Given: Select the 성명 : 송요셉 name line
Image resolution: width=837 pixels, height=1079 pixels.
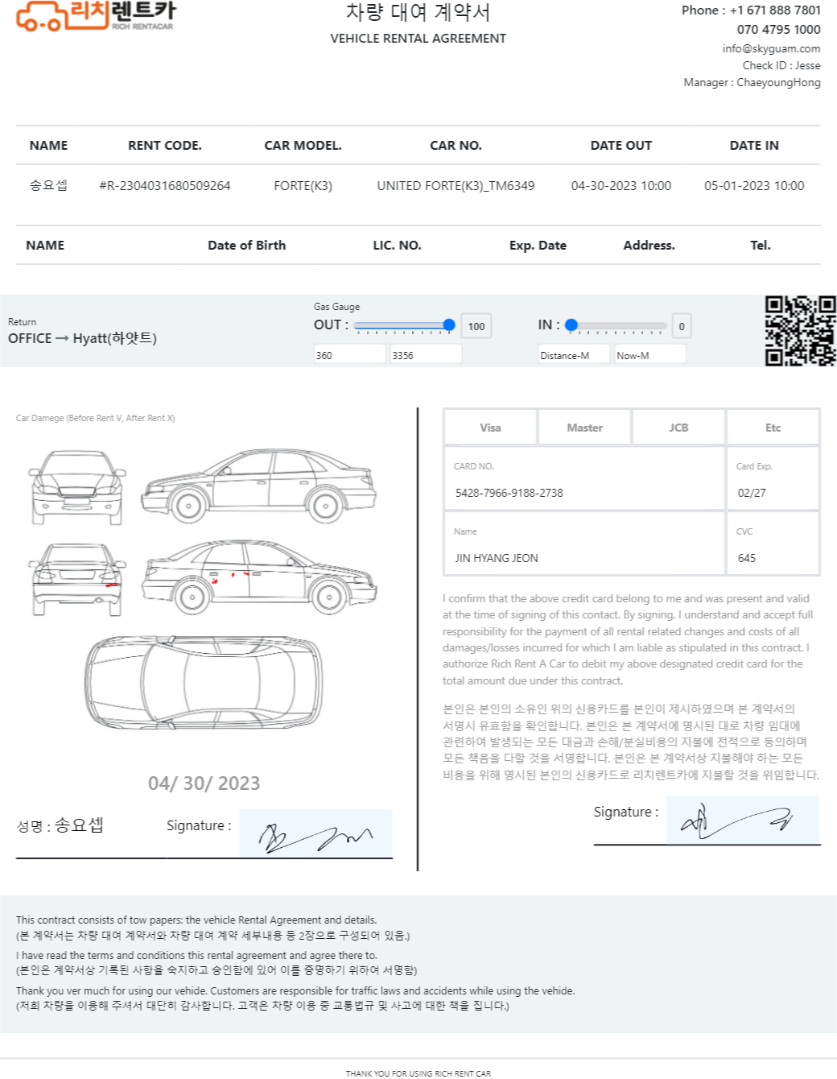Looking at the screenshot, I should (60, 826).
